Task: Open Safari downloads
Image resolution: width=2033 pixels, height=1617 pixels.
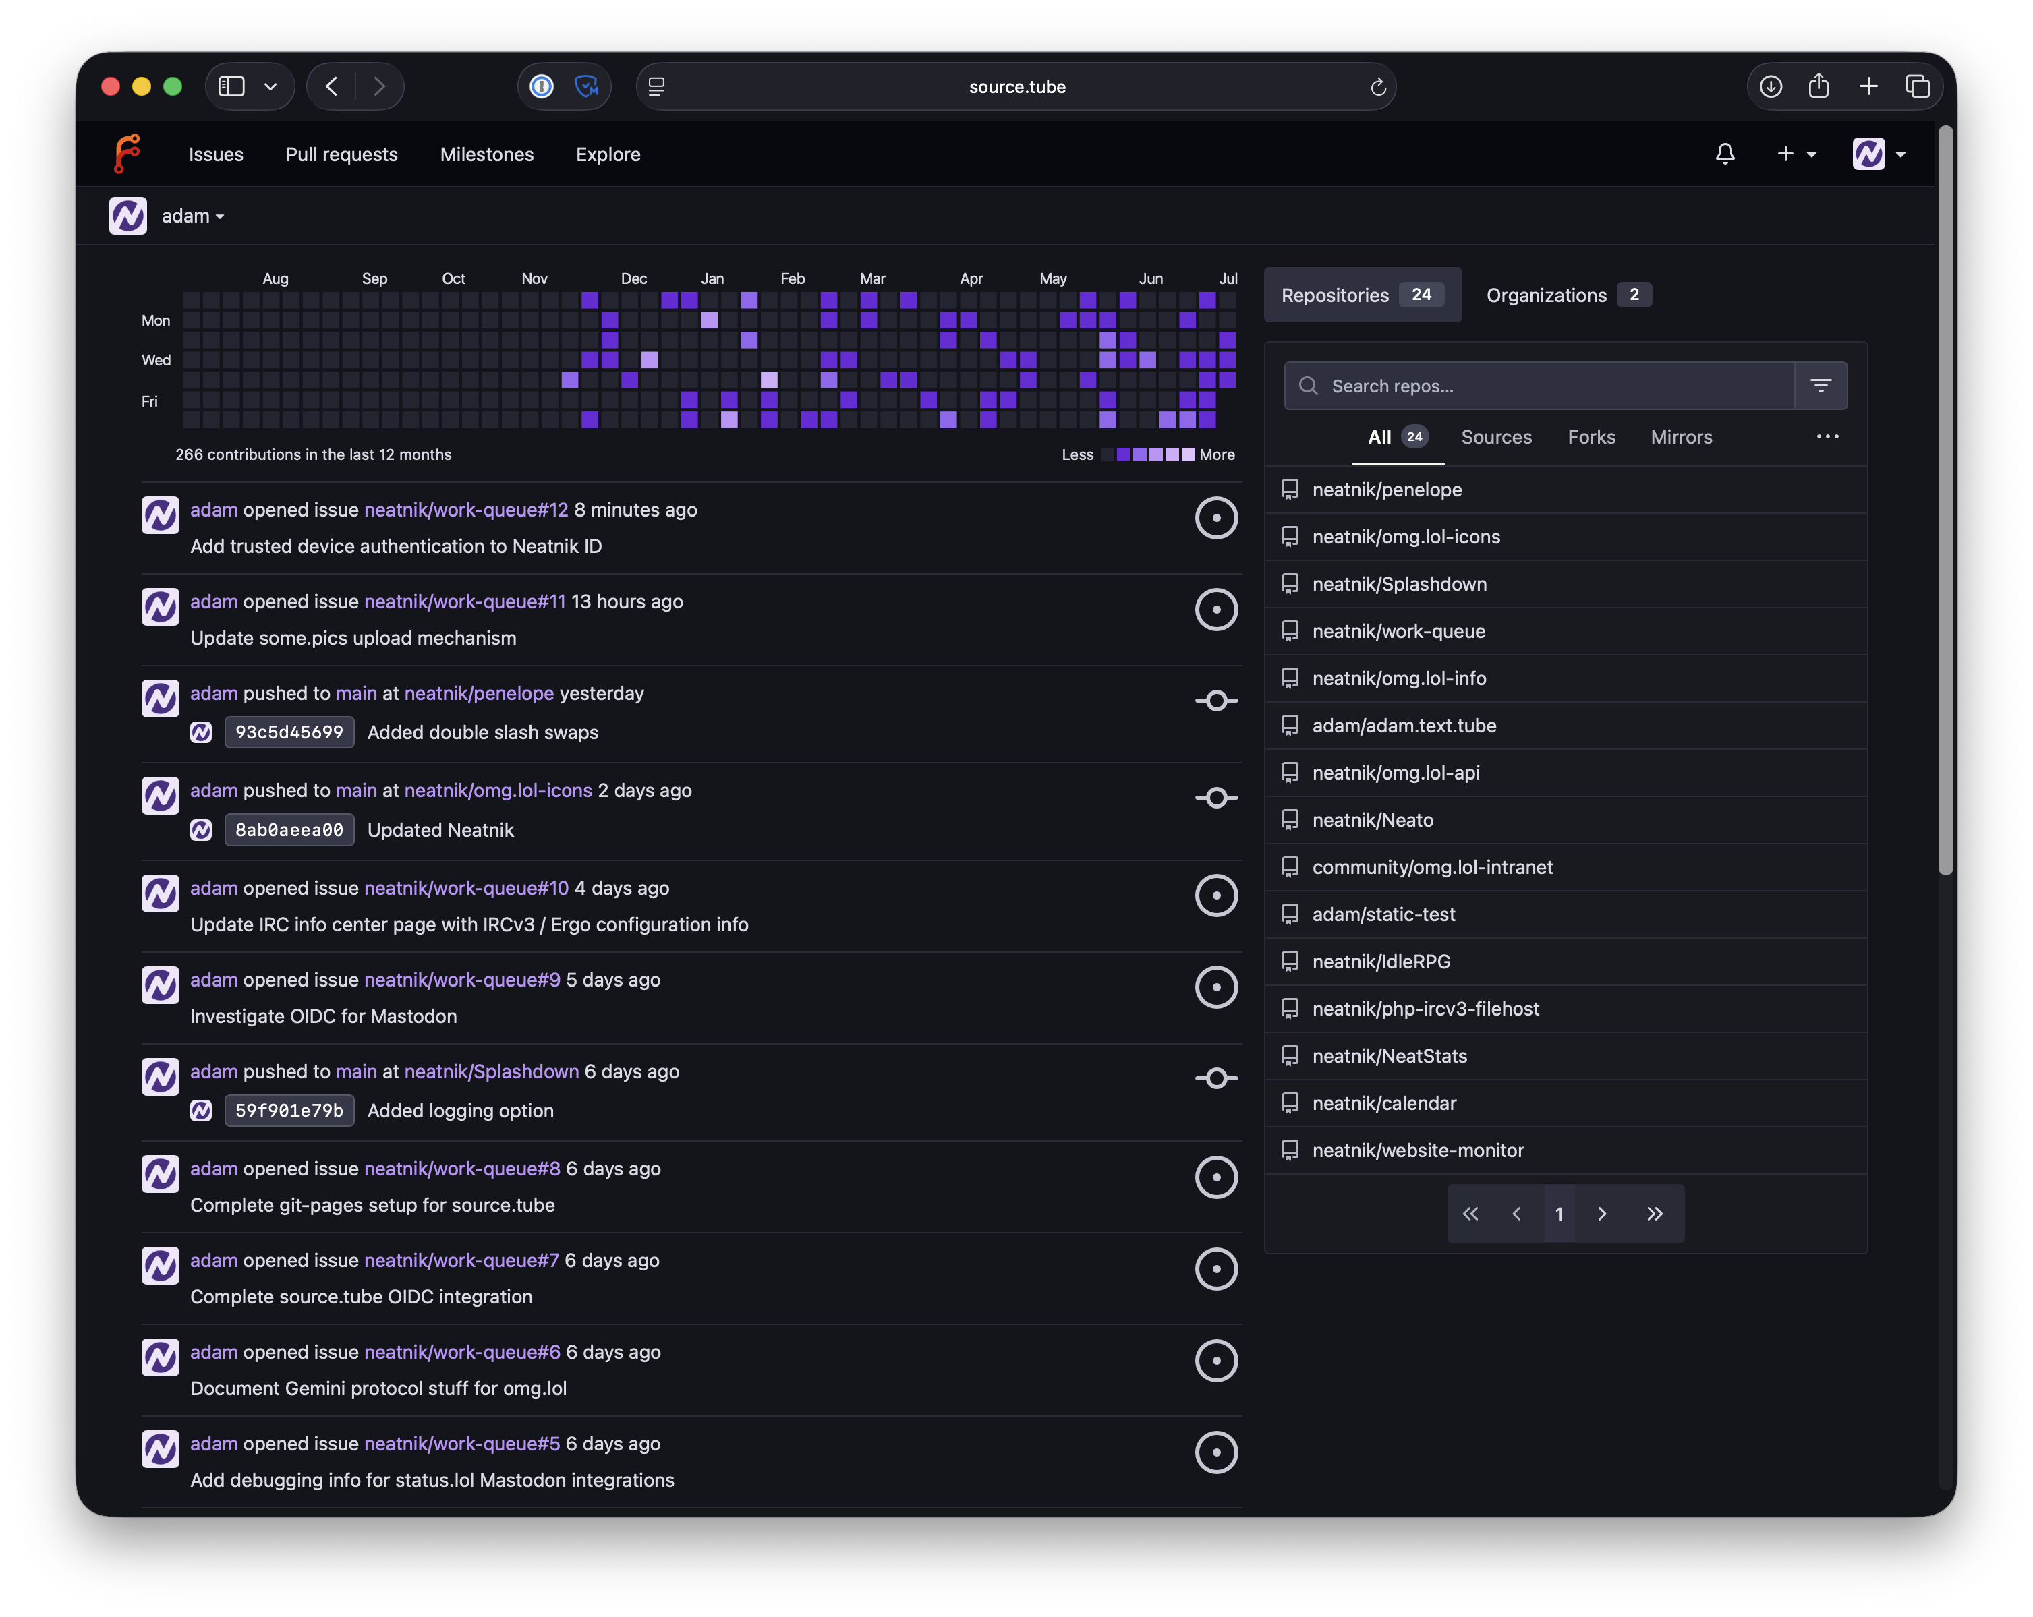Action: click(x=1771, y=87)
